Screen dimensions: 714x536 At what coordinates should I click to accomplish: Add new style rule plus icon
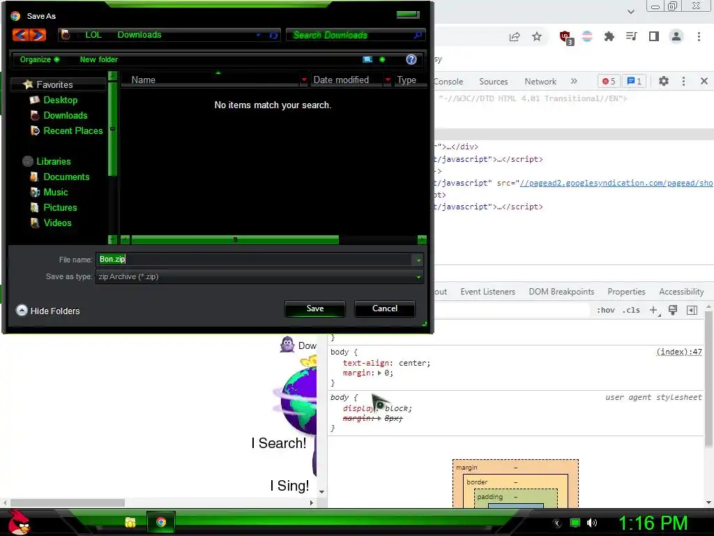(654, 310)
